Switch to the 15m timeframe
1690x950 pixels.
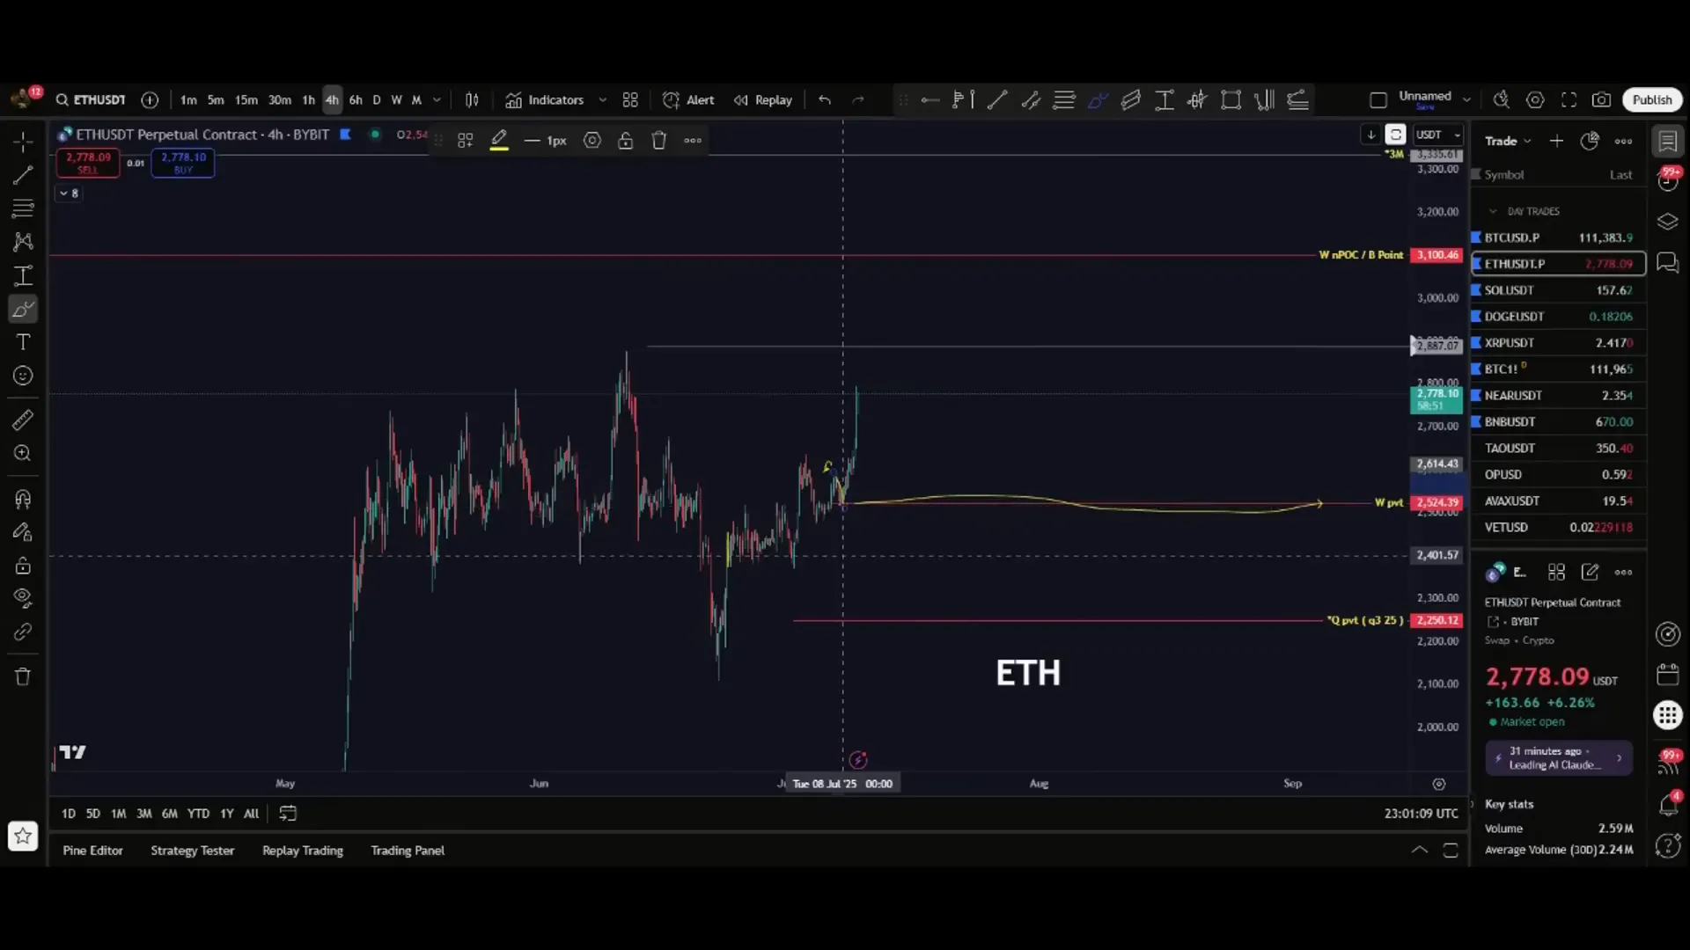tap(246, 100)
